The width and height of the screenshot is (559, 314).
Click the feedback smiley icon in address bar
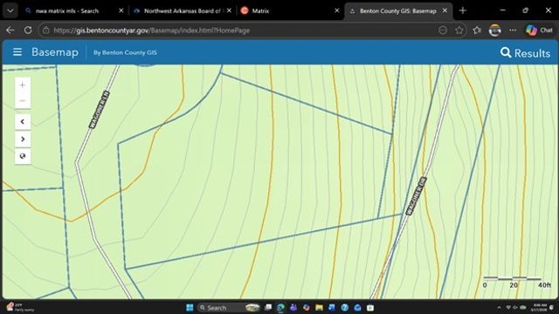point(443,31)
